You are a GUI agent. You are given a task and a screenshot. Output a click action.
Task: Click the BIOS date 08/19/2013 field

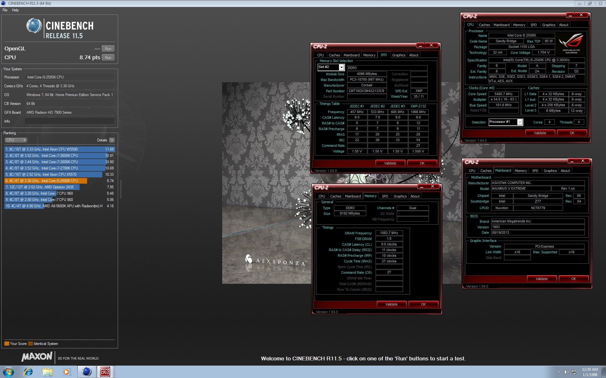tap(538, 232)
